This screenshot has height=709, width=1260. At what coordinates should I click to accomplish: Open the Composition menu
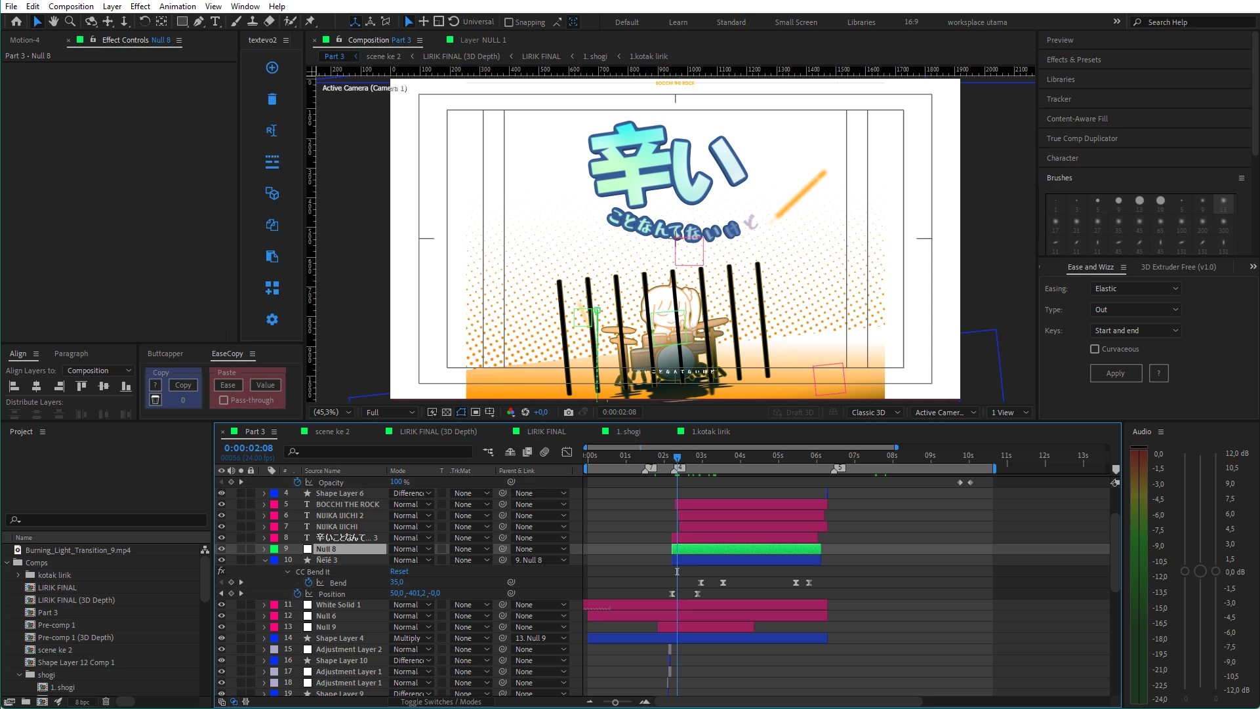[x=71, y=7]
